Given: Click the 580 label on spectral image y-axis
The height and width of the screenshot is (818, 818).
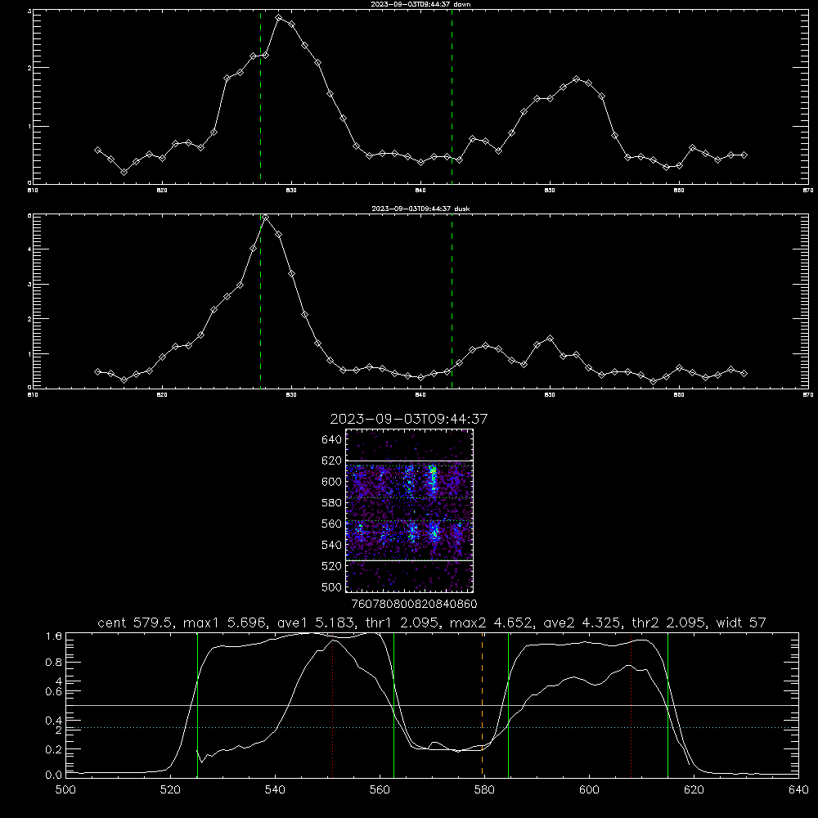Looking at the screenshot, I should click(x=332, y=503).
